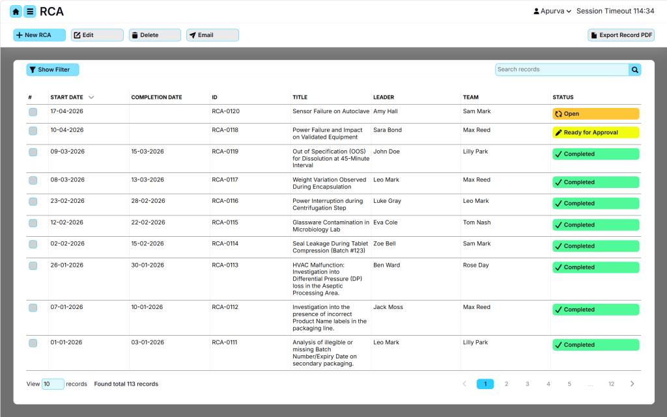
Task: Click the records-per-page input
Action: pyautogui.click(x=53, y=384)
